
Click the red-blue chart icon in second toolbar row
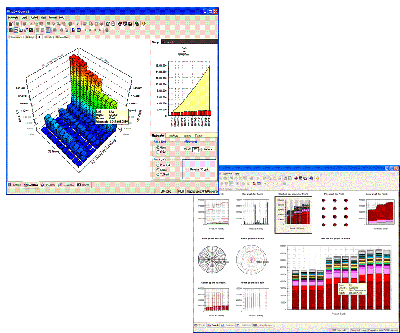click(x=73, y=30)
